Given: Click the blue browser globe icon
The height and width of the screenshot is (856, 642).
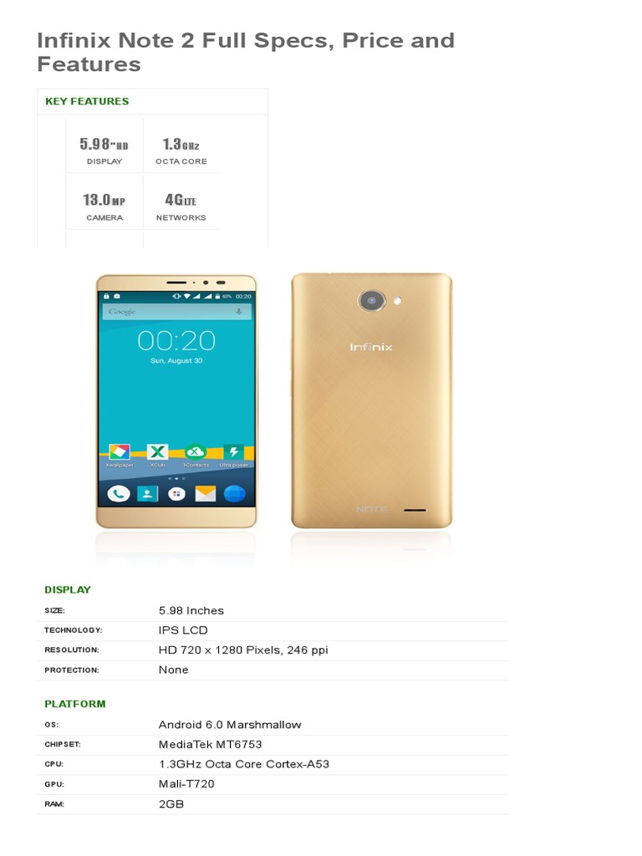Looking at the screenshot, I should 234,494.
